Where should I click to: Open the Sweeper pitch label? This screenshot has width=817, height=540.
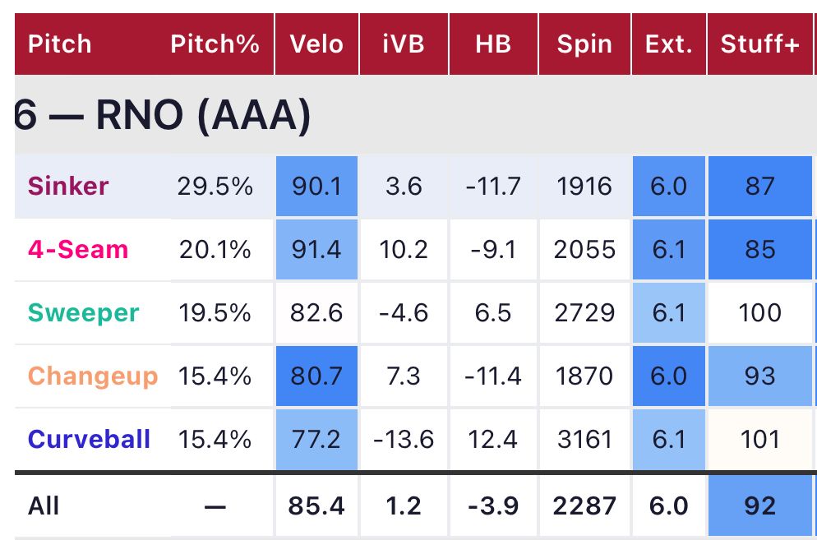tap(83, 313)
